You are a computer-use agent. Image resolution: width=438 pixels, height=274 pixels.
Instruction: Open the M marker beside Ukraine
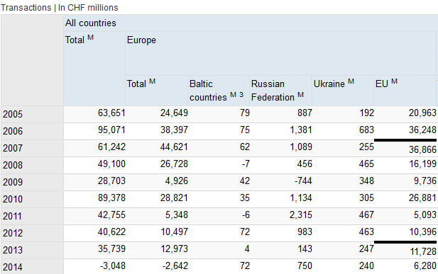tap(351, 81)
